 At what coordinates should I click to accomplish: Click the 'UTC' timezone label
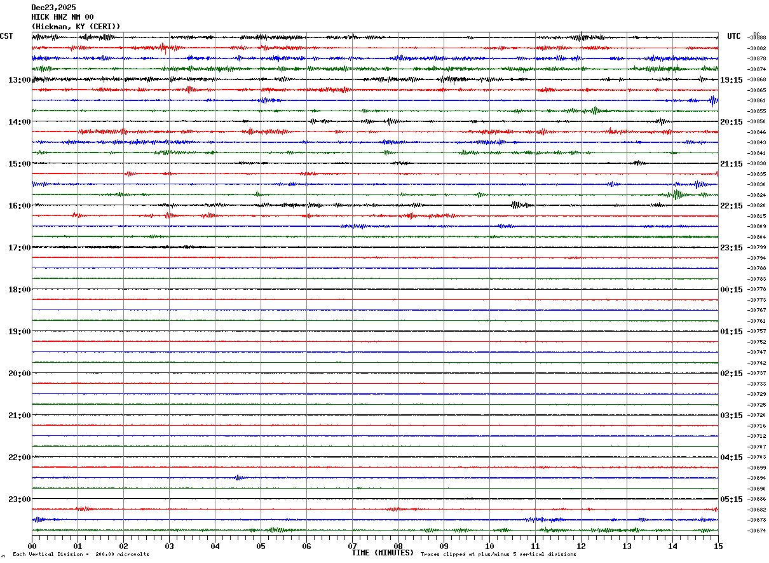pyautogui.click(x=734, y=36)
